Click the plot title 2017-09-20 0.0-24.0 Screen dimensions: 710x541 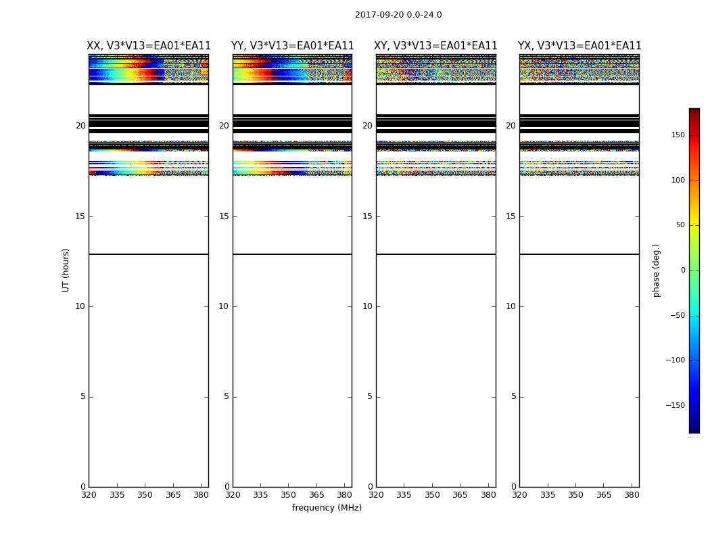398,14
